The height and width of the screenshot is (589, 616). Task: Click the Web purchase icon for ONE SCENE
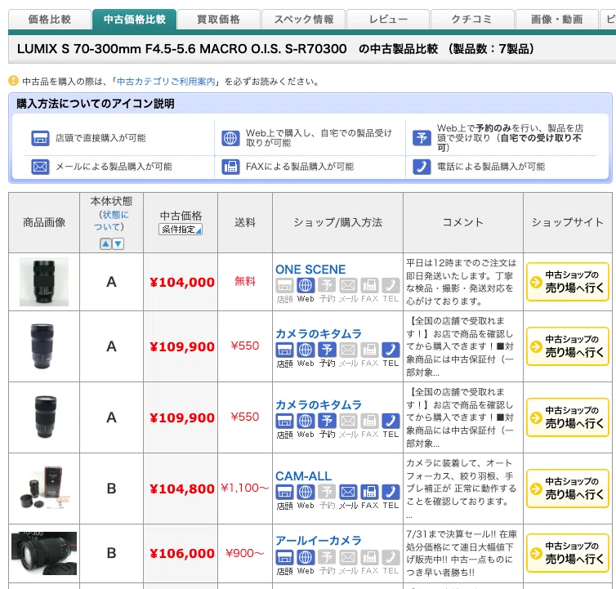[306, 285]
